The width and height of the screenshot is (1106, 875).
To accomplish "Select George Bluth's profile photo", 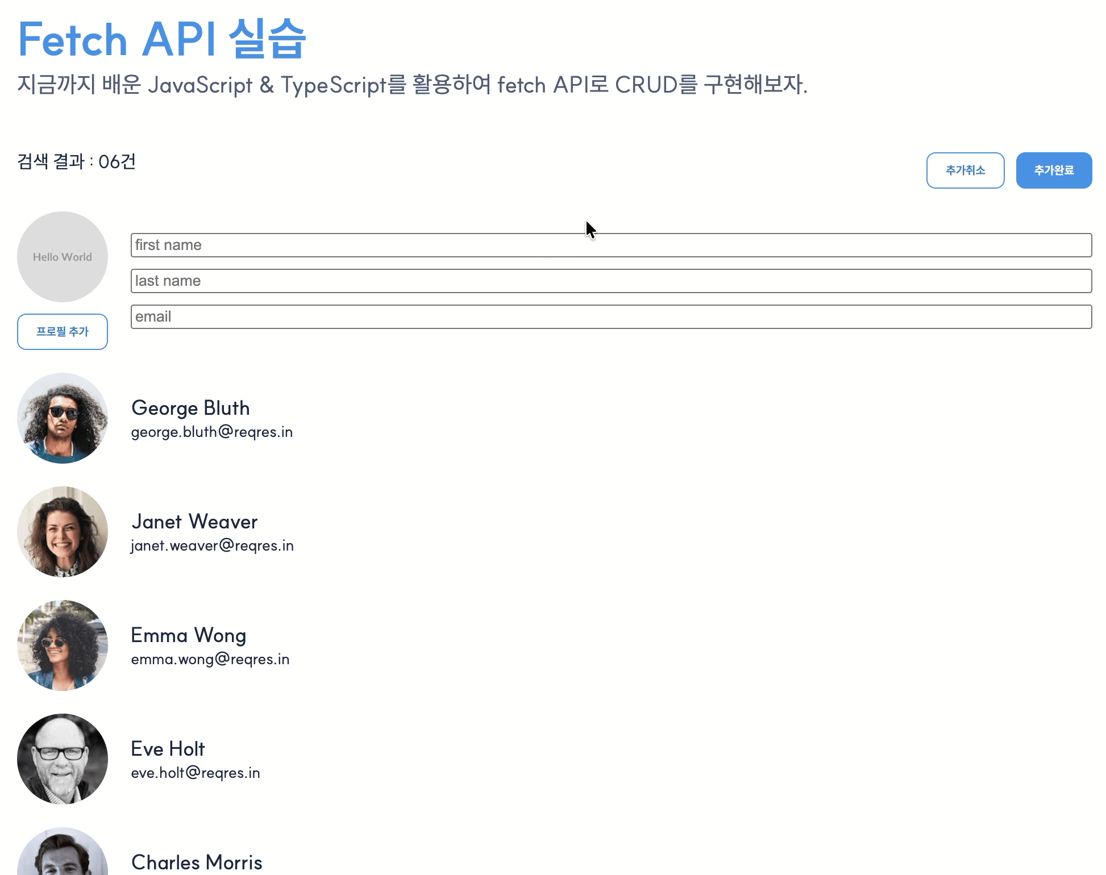I will click(63, 418).
